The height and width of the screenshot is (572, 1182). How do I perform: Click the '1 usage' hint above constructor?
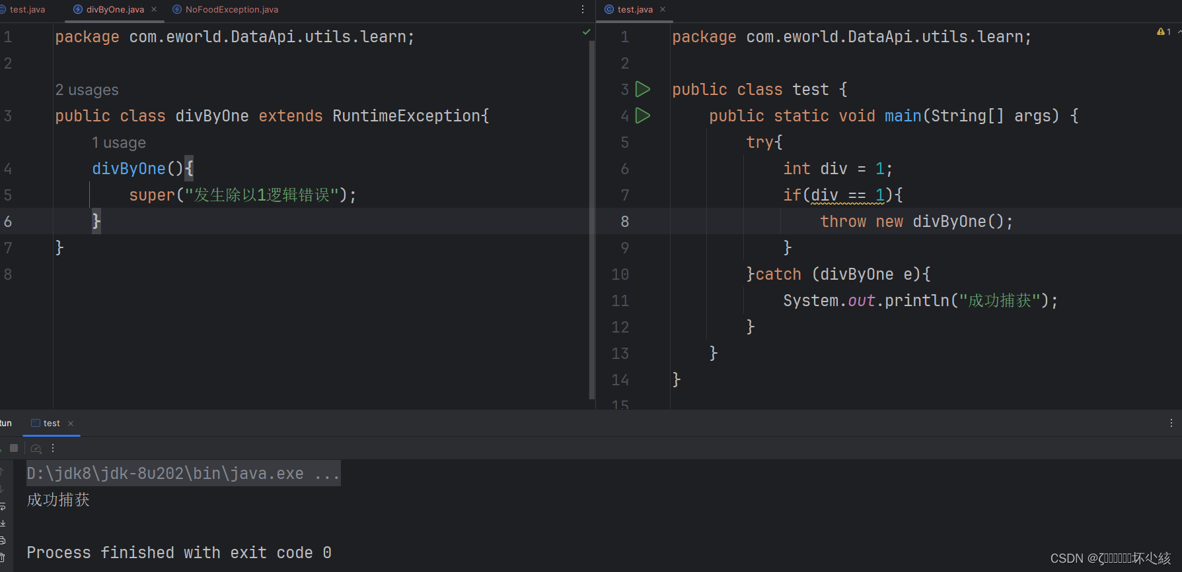119,143
